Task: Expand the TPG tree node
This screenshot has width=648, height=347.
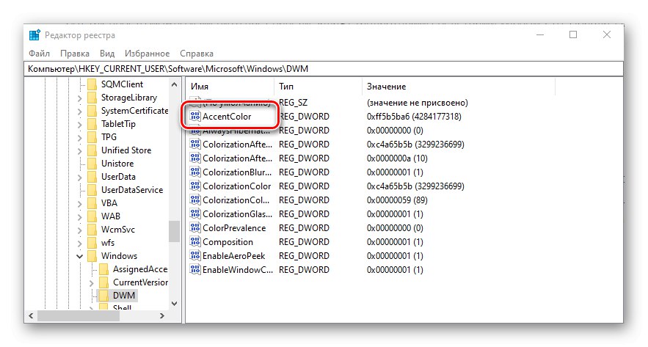Action: click(80, 138)
